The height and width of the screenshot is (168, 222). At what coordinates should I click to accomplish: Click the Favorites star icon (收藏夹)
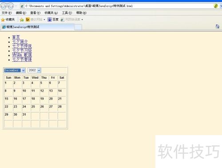click(x=3, y=20)
